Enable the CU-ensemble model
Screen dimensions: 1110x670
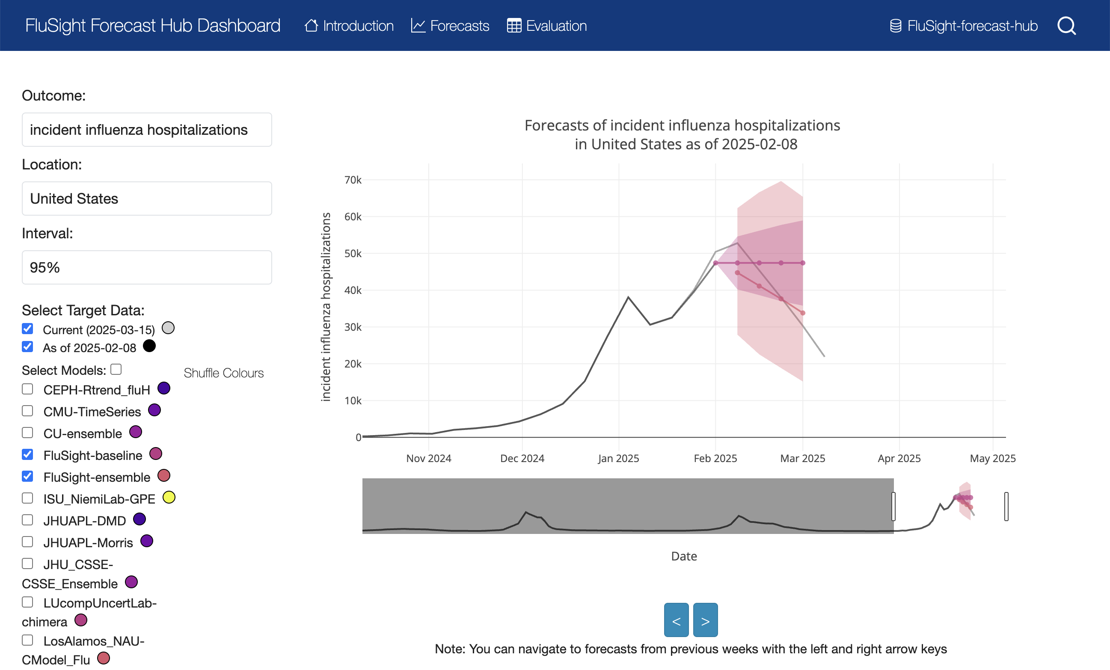tap(27, 433)
